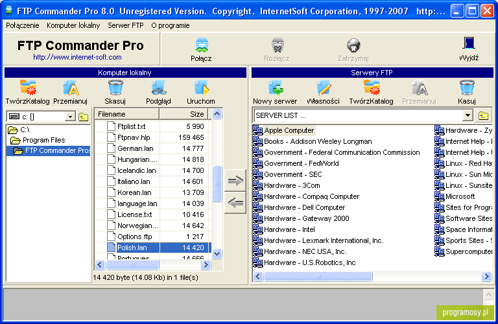Open the internet-soft.com website link
Image resolution: width=498 pixels, height=324 pixels.
78,57
